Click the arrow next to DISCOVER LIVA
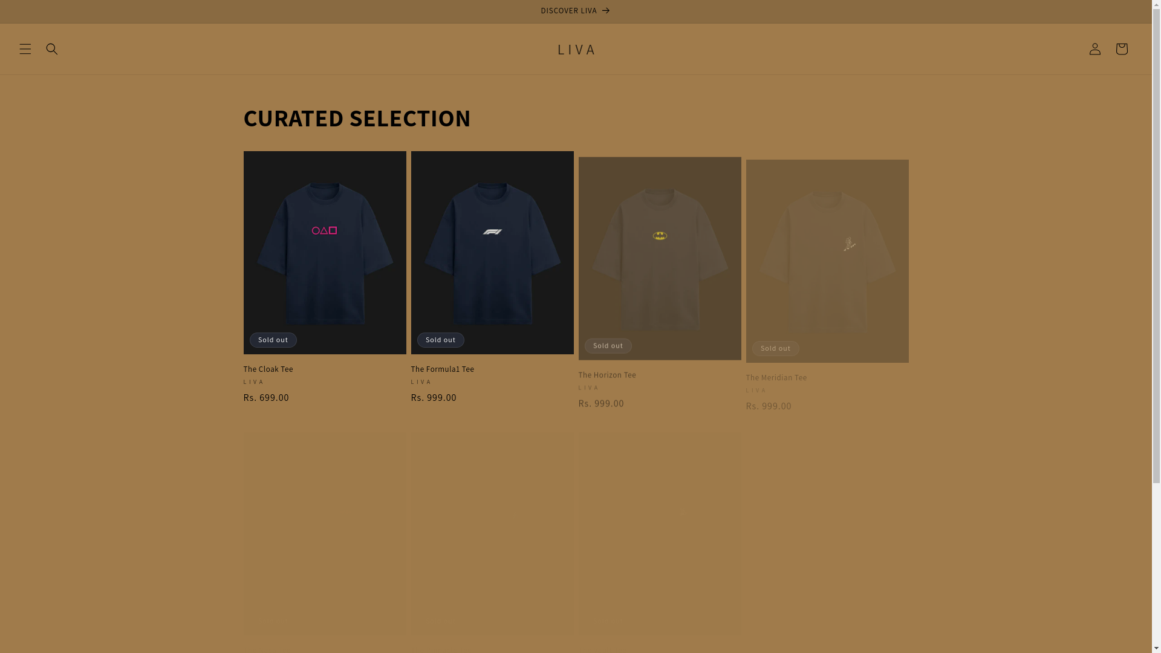 [x=605, y=11]
